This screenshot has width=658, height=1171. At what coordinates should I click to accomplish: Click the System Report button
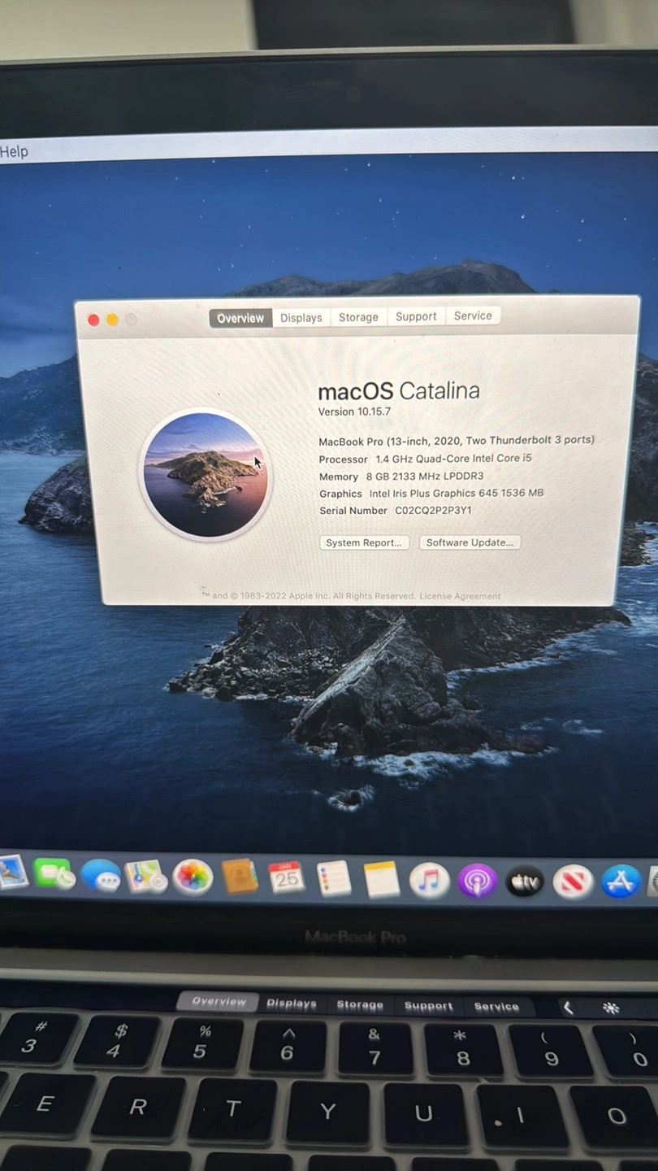click(363, 542)
